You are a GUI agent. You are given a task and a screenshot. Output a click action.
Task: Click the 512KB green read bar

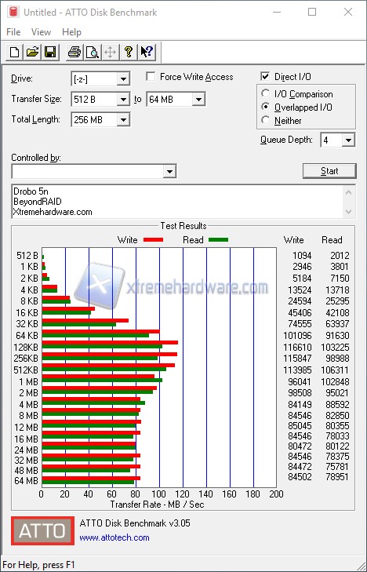(104, 370)
